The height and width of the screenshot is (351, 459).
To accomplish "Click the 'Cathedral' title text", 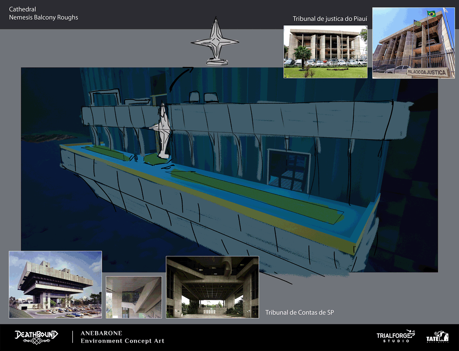I will coord(23,9).
